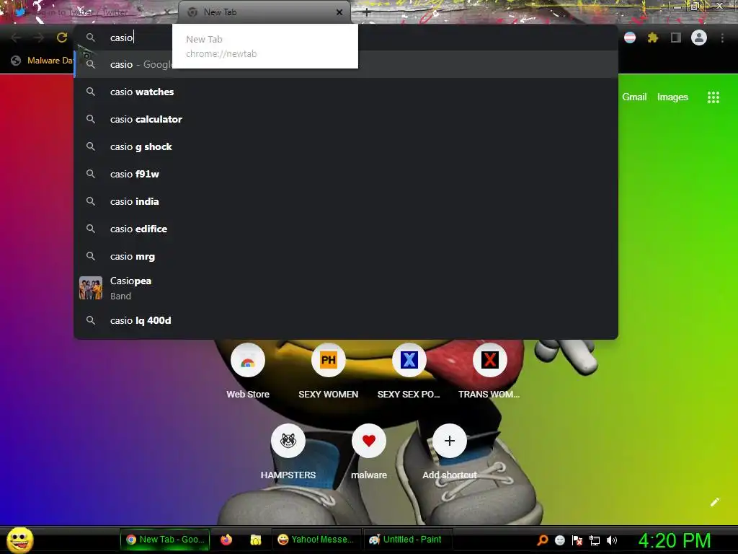Select the casio calculator suggestion
The height and width of the screenshot is (554, 738).
(x=346, y=119)
